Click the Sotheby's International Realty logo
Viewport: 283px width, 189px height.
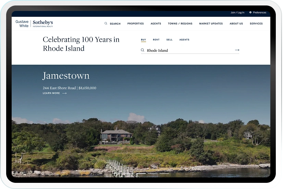[x=43, y=23]
